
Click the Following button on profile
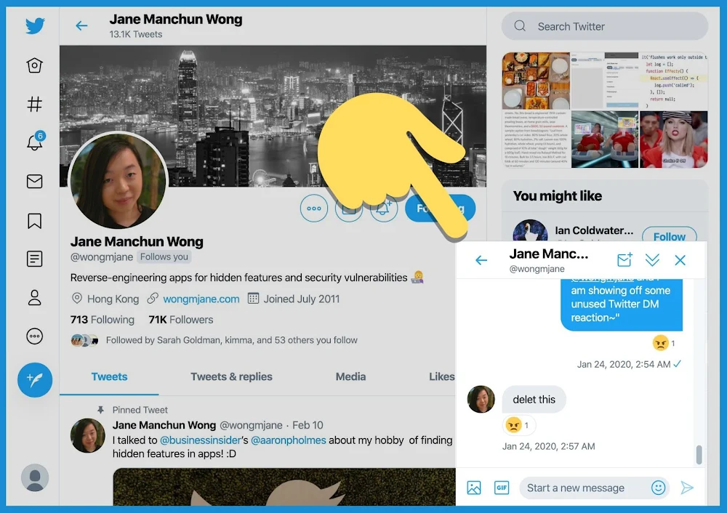[440, 209]
